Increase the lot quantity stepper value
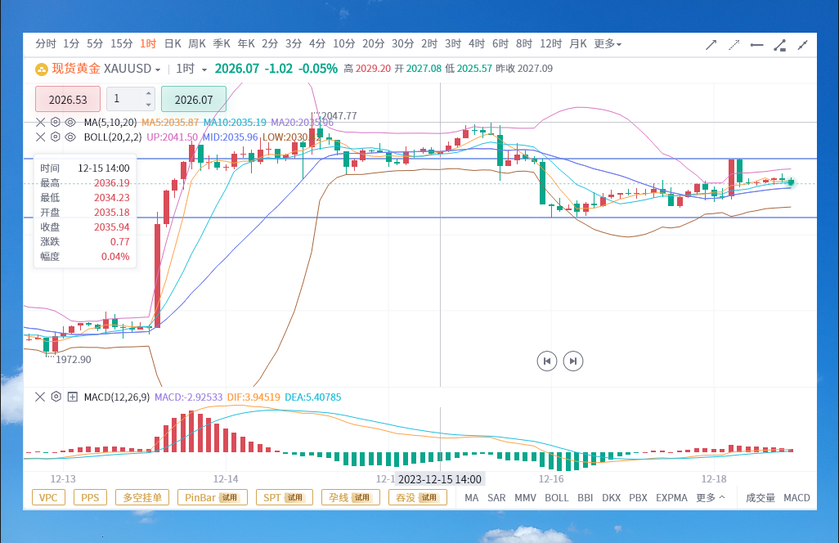 tap(148, 93)
